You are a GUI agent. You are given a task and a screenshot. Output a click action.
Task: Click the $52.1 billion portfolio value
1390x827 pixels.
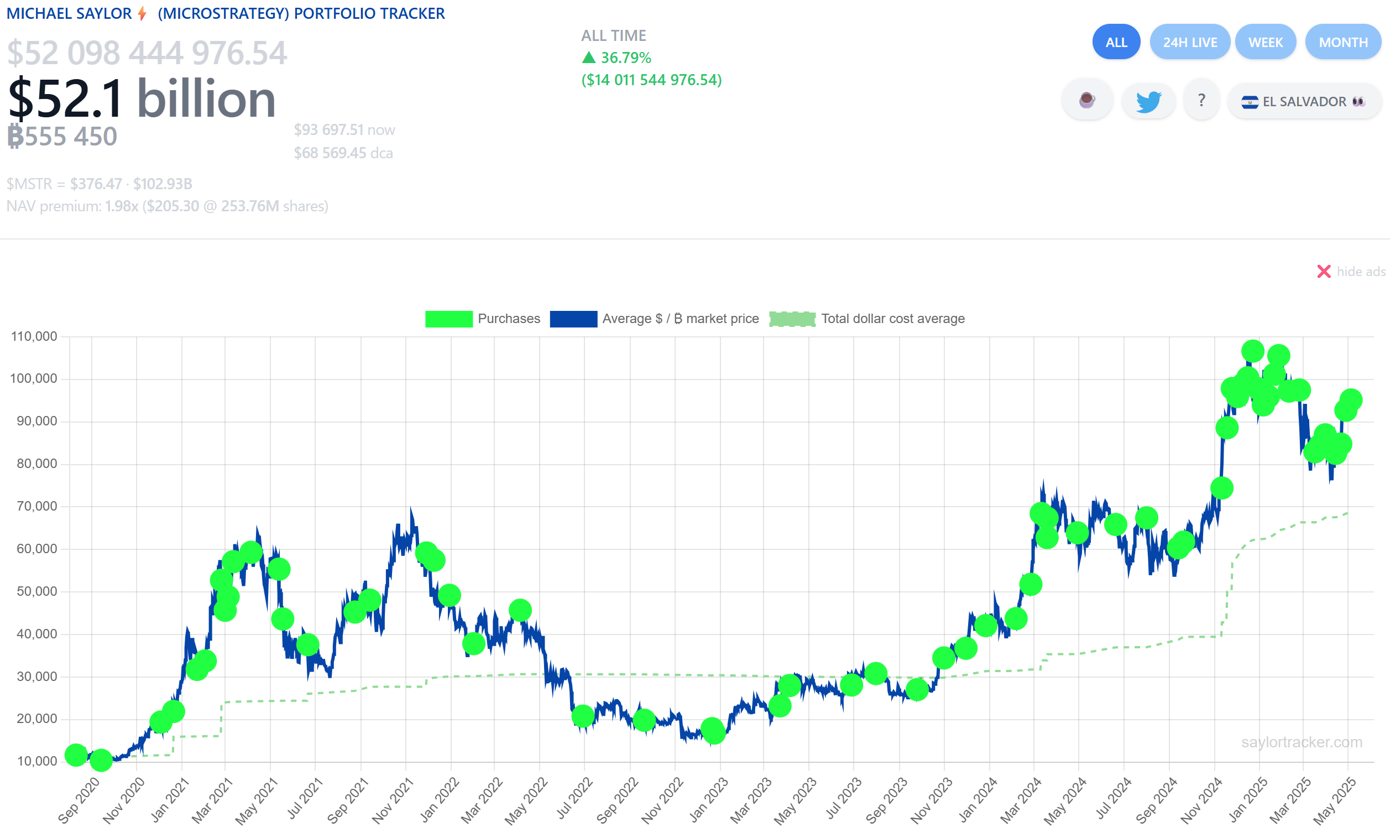[142, 98]
